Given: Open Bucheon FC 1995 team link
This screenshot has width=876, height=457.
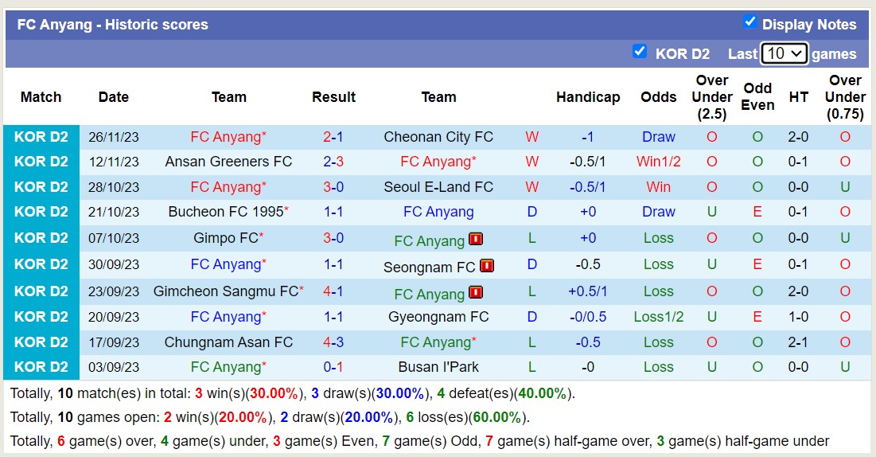Looking at the screenshot, I should pyautogui.click(x=226, y=212).
